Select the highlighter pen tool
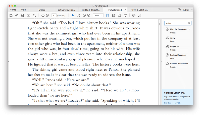This screenshot has height=116, width=201. [140, 15]
